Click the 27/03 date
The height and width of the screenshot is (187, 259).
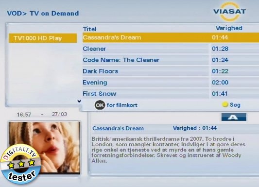pyautogui.click(x=59, y=114)
